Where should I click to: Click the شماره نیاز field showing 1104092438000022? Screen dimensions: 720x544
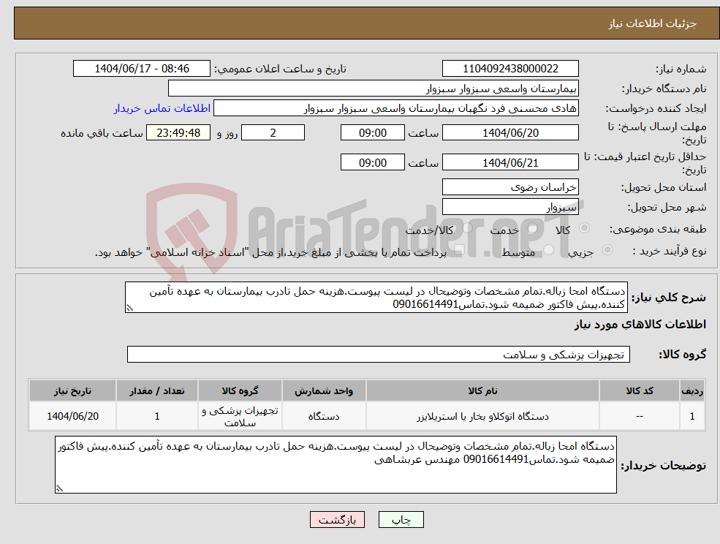pos(509,68)
